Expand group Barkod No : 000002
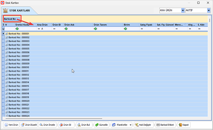Viewport: 213px width, 130px height. point(6,37)
